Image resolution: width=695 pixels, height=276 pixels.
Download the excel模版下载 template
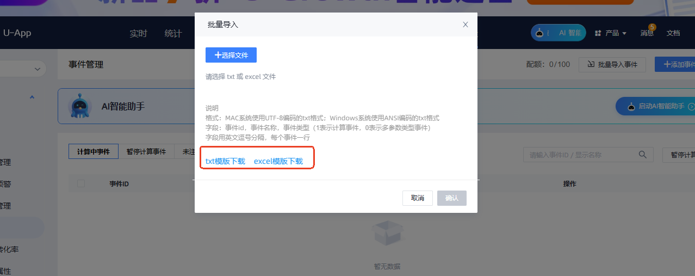point(278,161)
